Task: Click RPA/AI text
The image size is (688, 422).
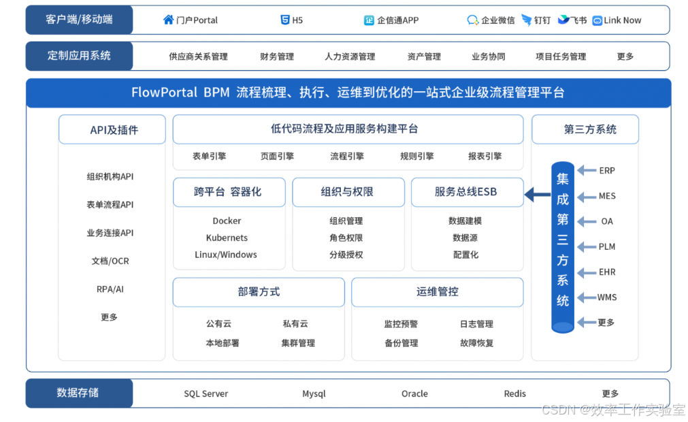Action: click(110, 289)
